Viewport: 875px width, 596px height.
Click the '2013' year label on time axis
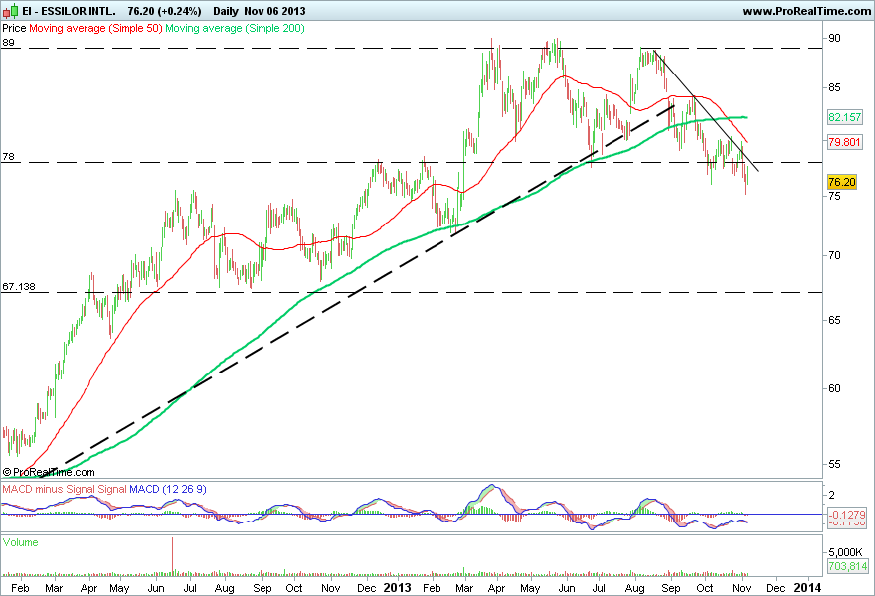click(x=398, y=588)
